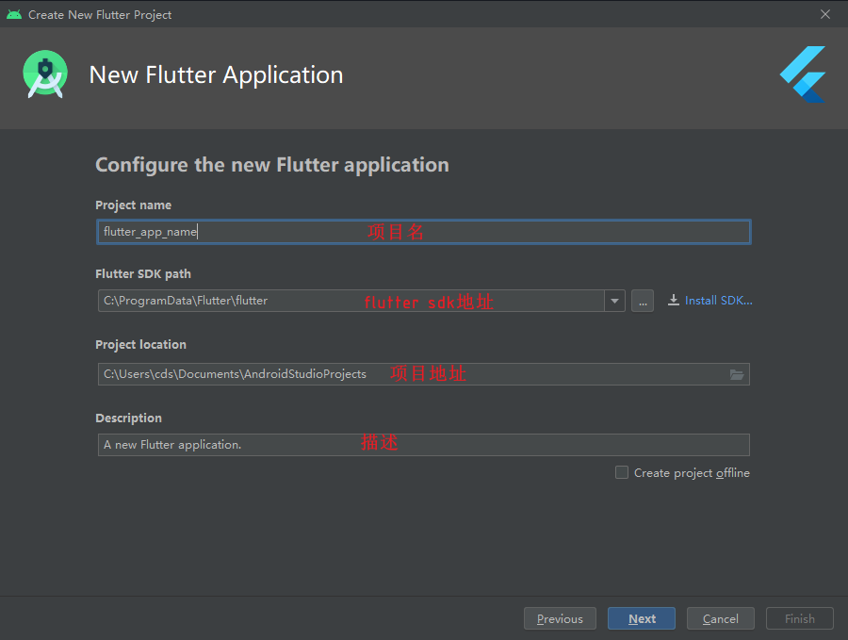This screenshot has height=640, width=848.
Task: Click the Install SDK... link
Action: 718,301
